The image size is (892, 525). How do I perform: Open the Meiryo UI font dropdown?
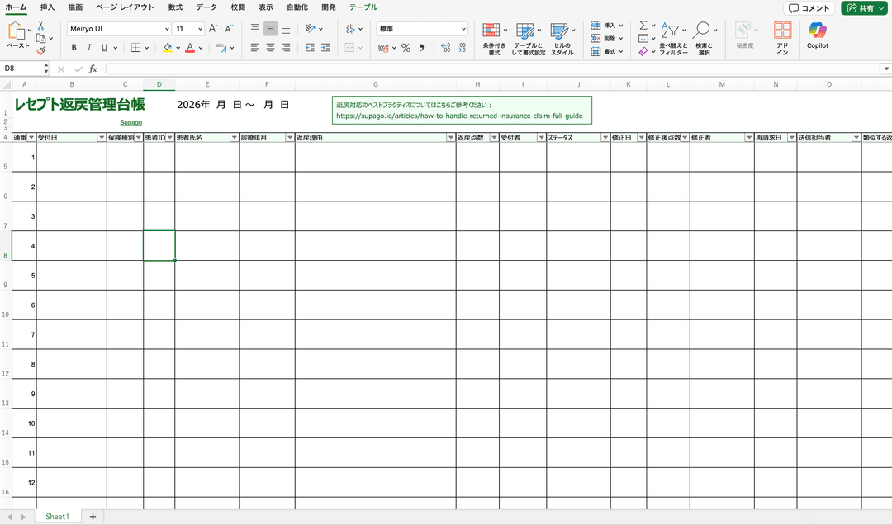pos(164,29)
